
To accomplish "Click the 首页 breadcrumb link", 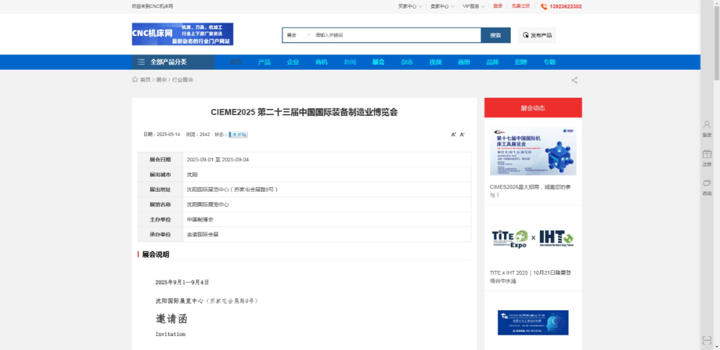I will [x=145, y=80].
